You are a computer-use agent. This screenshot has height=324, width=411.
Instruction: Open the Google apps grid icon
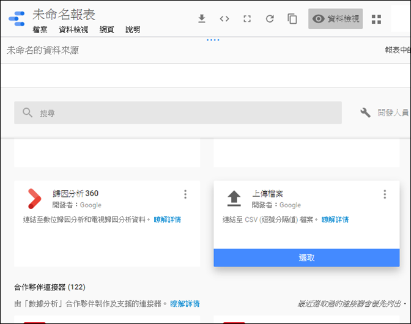(x=376, y=19)
